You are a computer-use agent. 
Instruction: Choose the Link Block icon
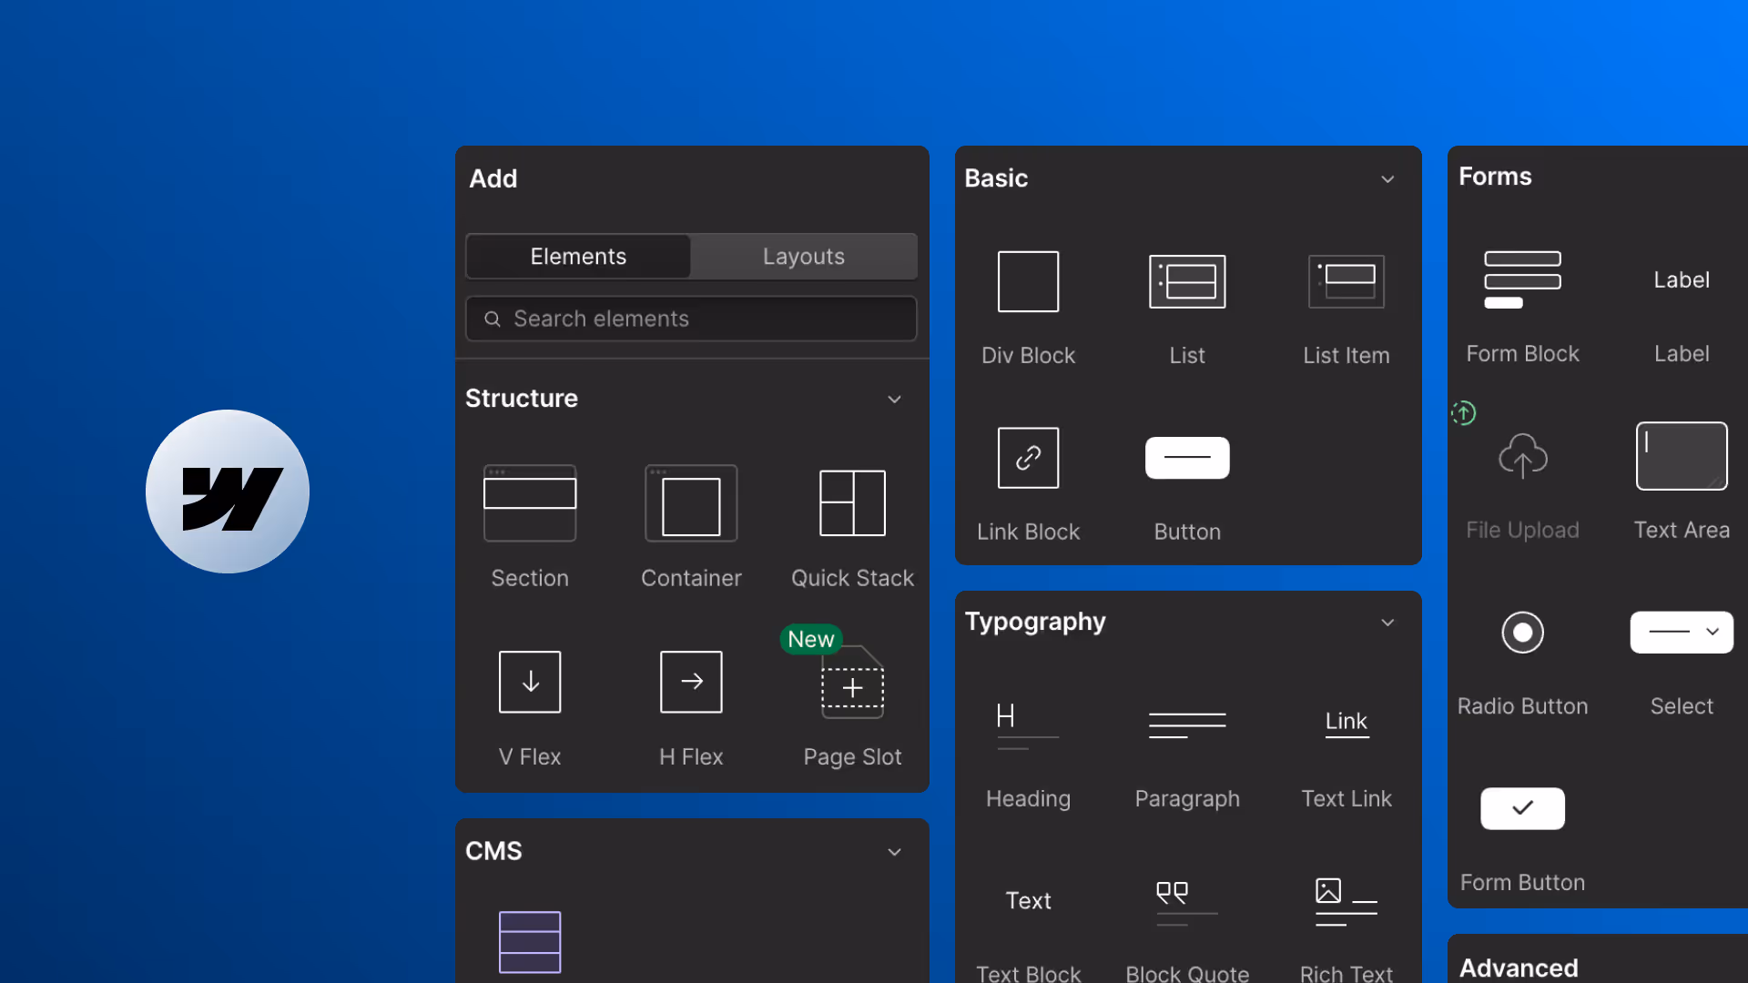(1028, 458)
